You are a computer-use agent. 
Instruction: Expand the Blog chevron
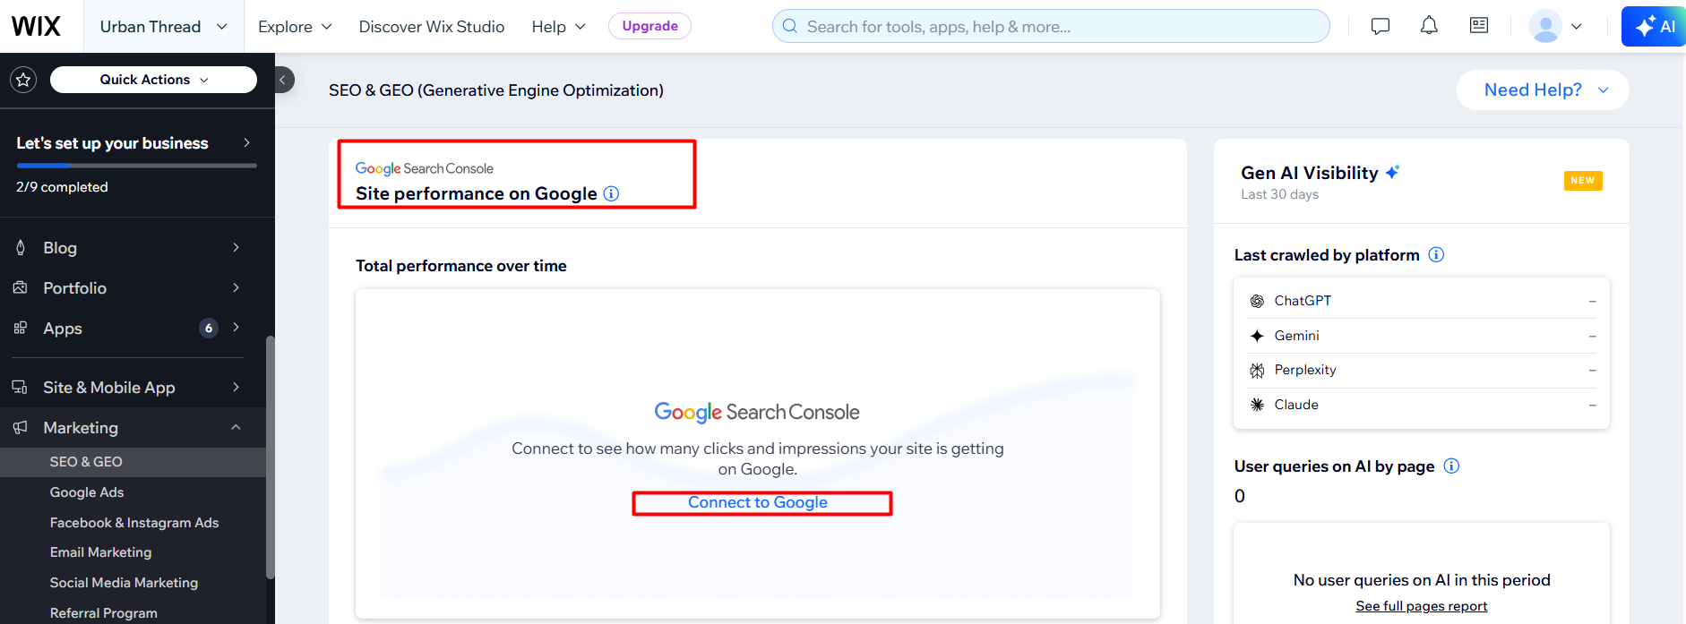pos(236,247)
